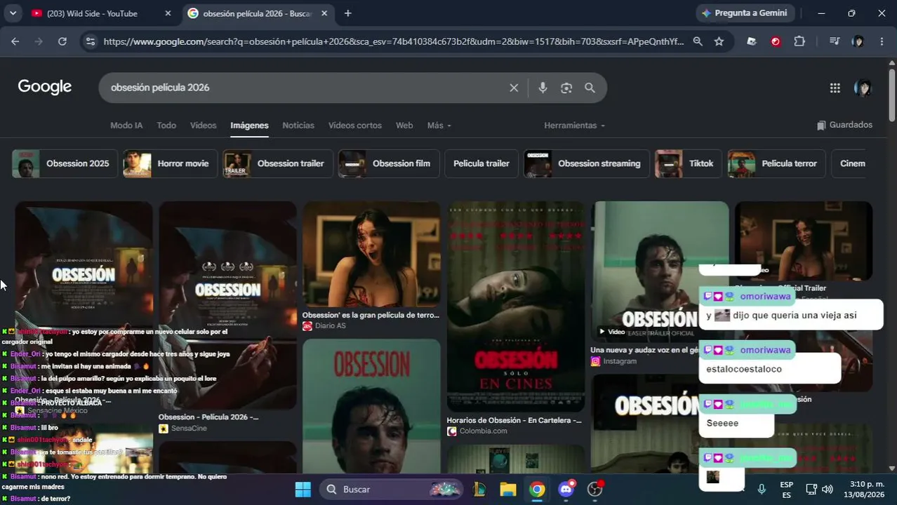
Task: Filter by Obsession film chip
Action: (389, 163)
